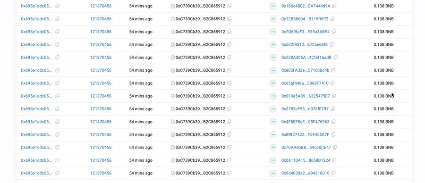Open tx hash 0x695e1cdc05... in the 0x9d4030a2...e94318016 row
Screen dimensions: 425x183
(36, 173)
